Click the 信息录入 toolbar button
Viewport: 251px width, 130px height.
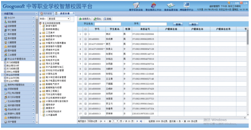(85, 19)
